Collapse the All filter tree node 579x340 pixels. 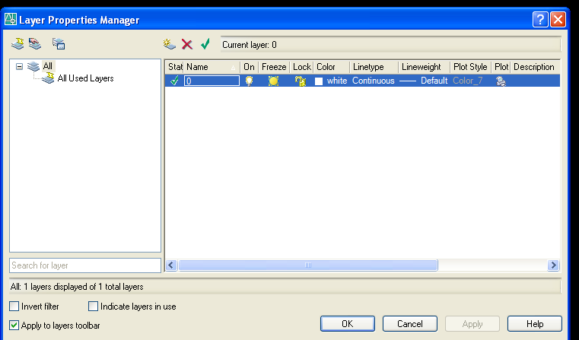tap(19, 66)
